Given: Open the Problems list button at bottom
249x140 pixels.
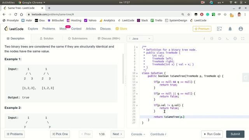Looking at the screenshot, I should click(x=15, y=134).
